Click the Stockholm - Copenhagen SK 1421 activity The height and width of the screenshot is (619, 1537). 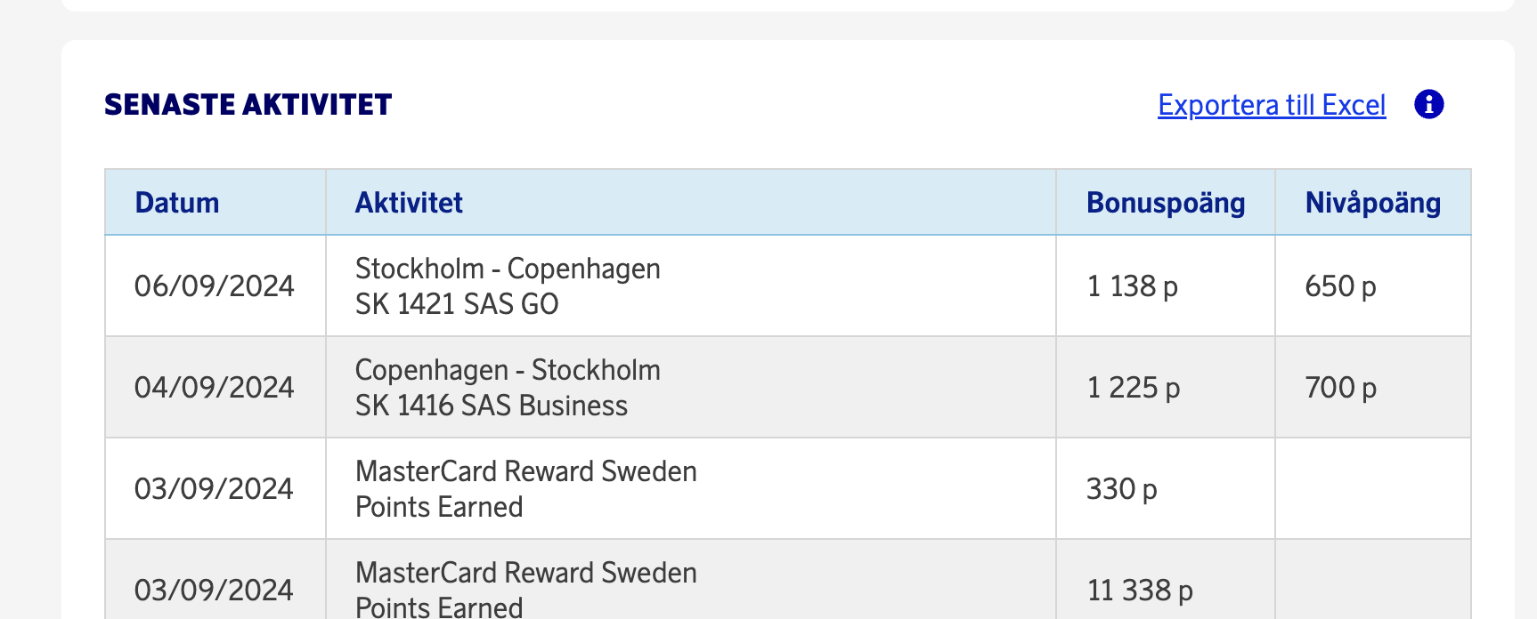[x=508, y=286]
